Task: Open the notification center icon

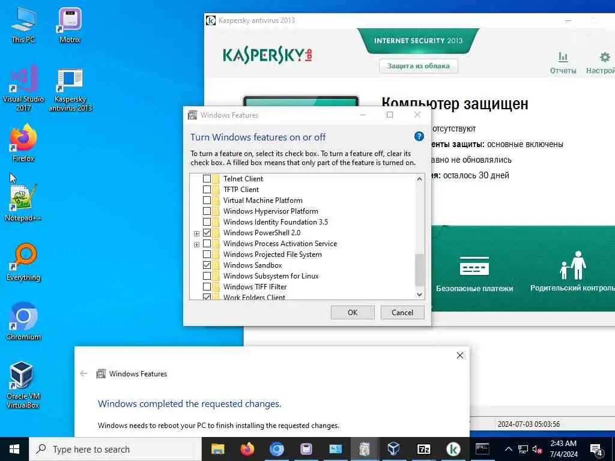Action: coord(596,450)
